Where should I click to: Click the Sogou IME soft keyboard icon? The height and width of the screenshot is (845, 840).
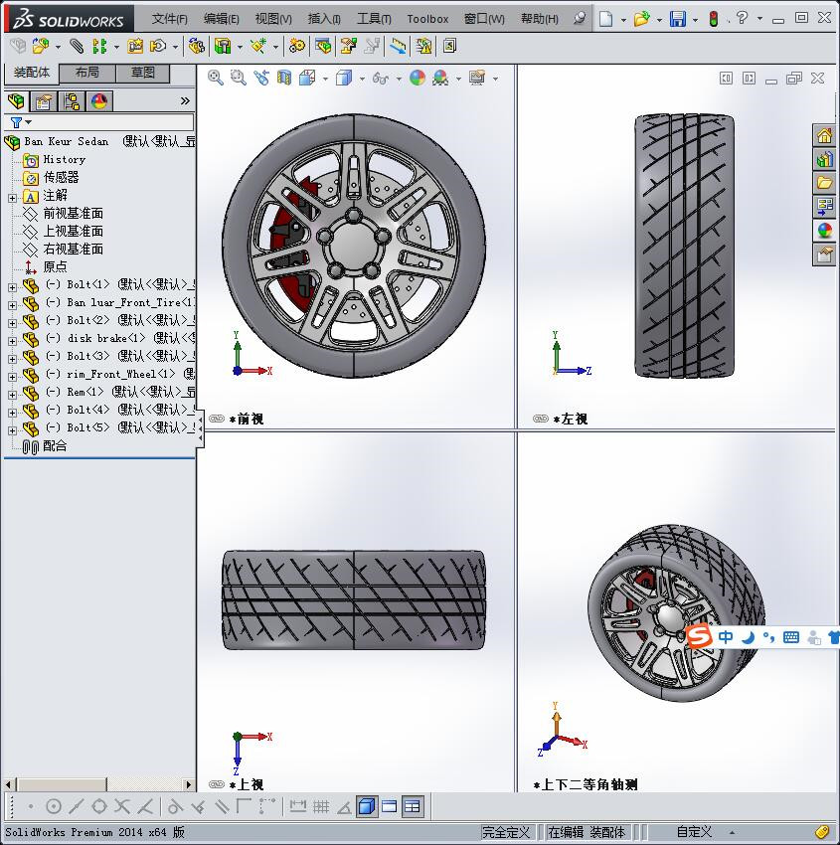click(x=791, y=637)
